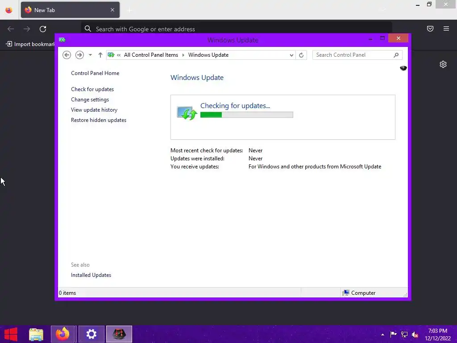Click the Windows Update heading text
Viewport: 457px width, 343px height.
197,78
